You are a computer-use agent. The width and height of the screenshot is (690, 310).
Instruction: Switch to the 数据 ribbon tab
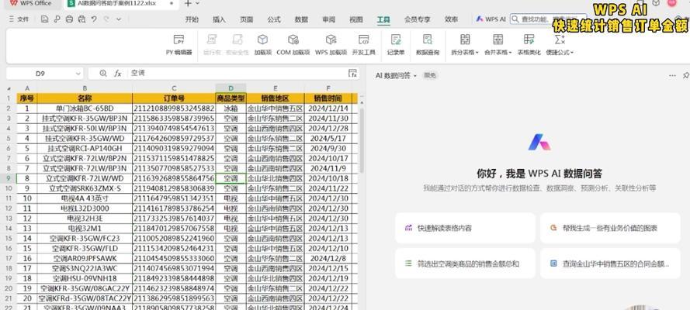tap(301, 19)
